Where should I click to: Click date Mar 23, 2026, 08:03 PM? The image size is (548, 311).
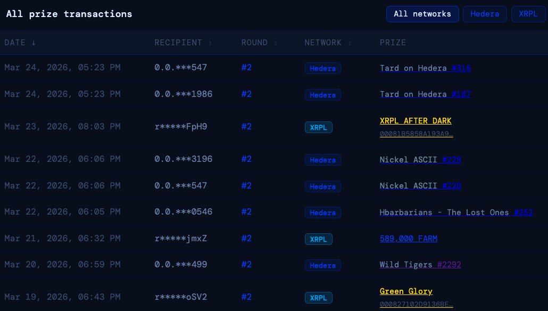pyautogui.click(x=62, y=127)
